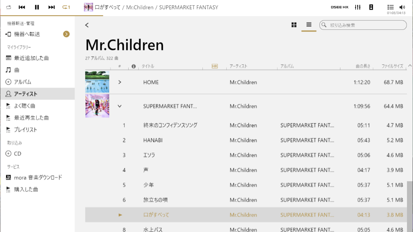Click the 機器へ転送 orange arrow button
The width and height of the screenshot is (413, 232).
pos(67,34)
